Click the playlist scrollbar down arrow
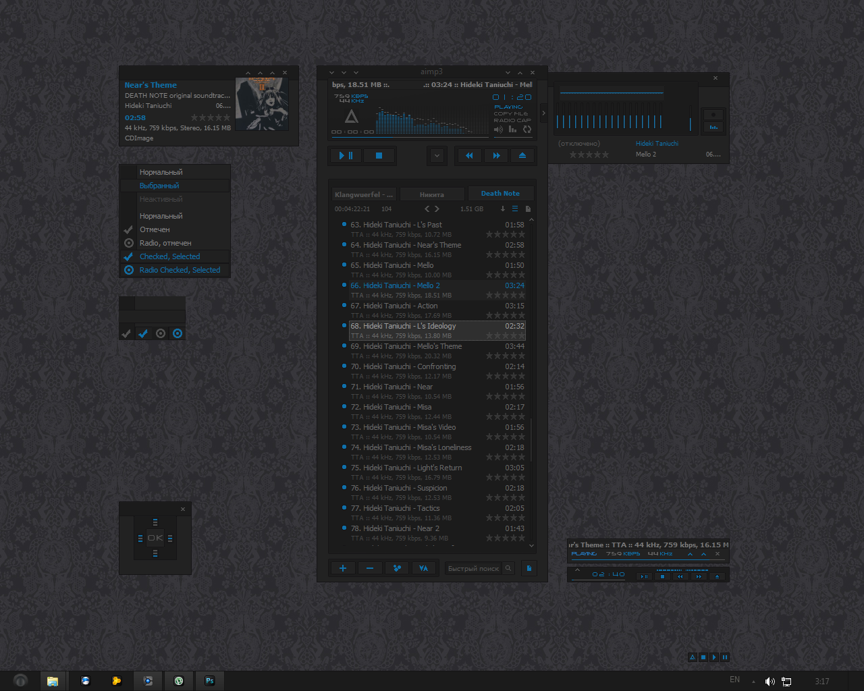This screenshot has height=691, width=864. [x=531, y=545]
